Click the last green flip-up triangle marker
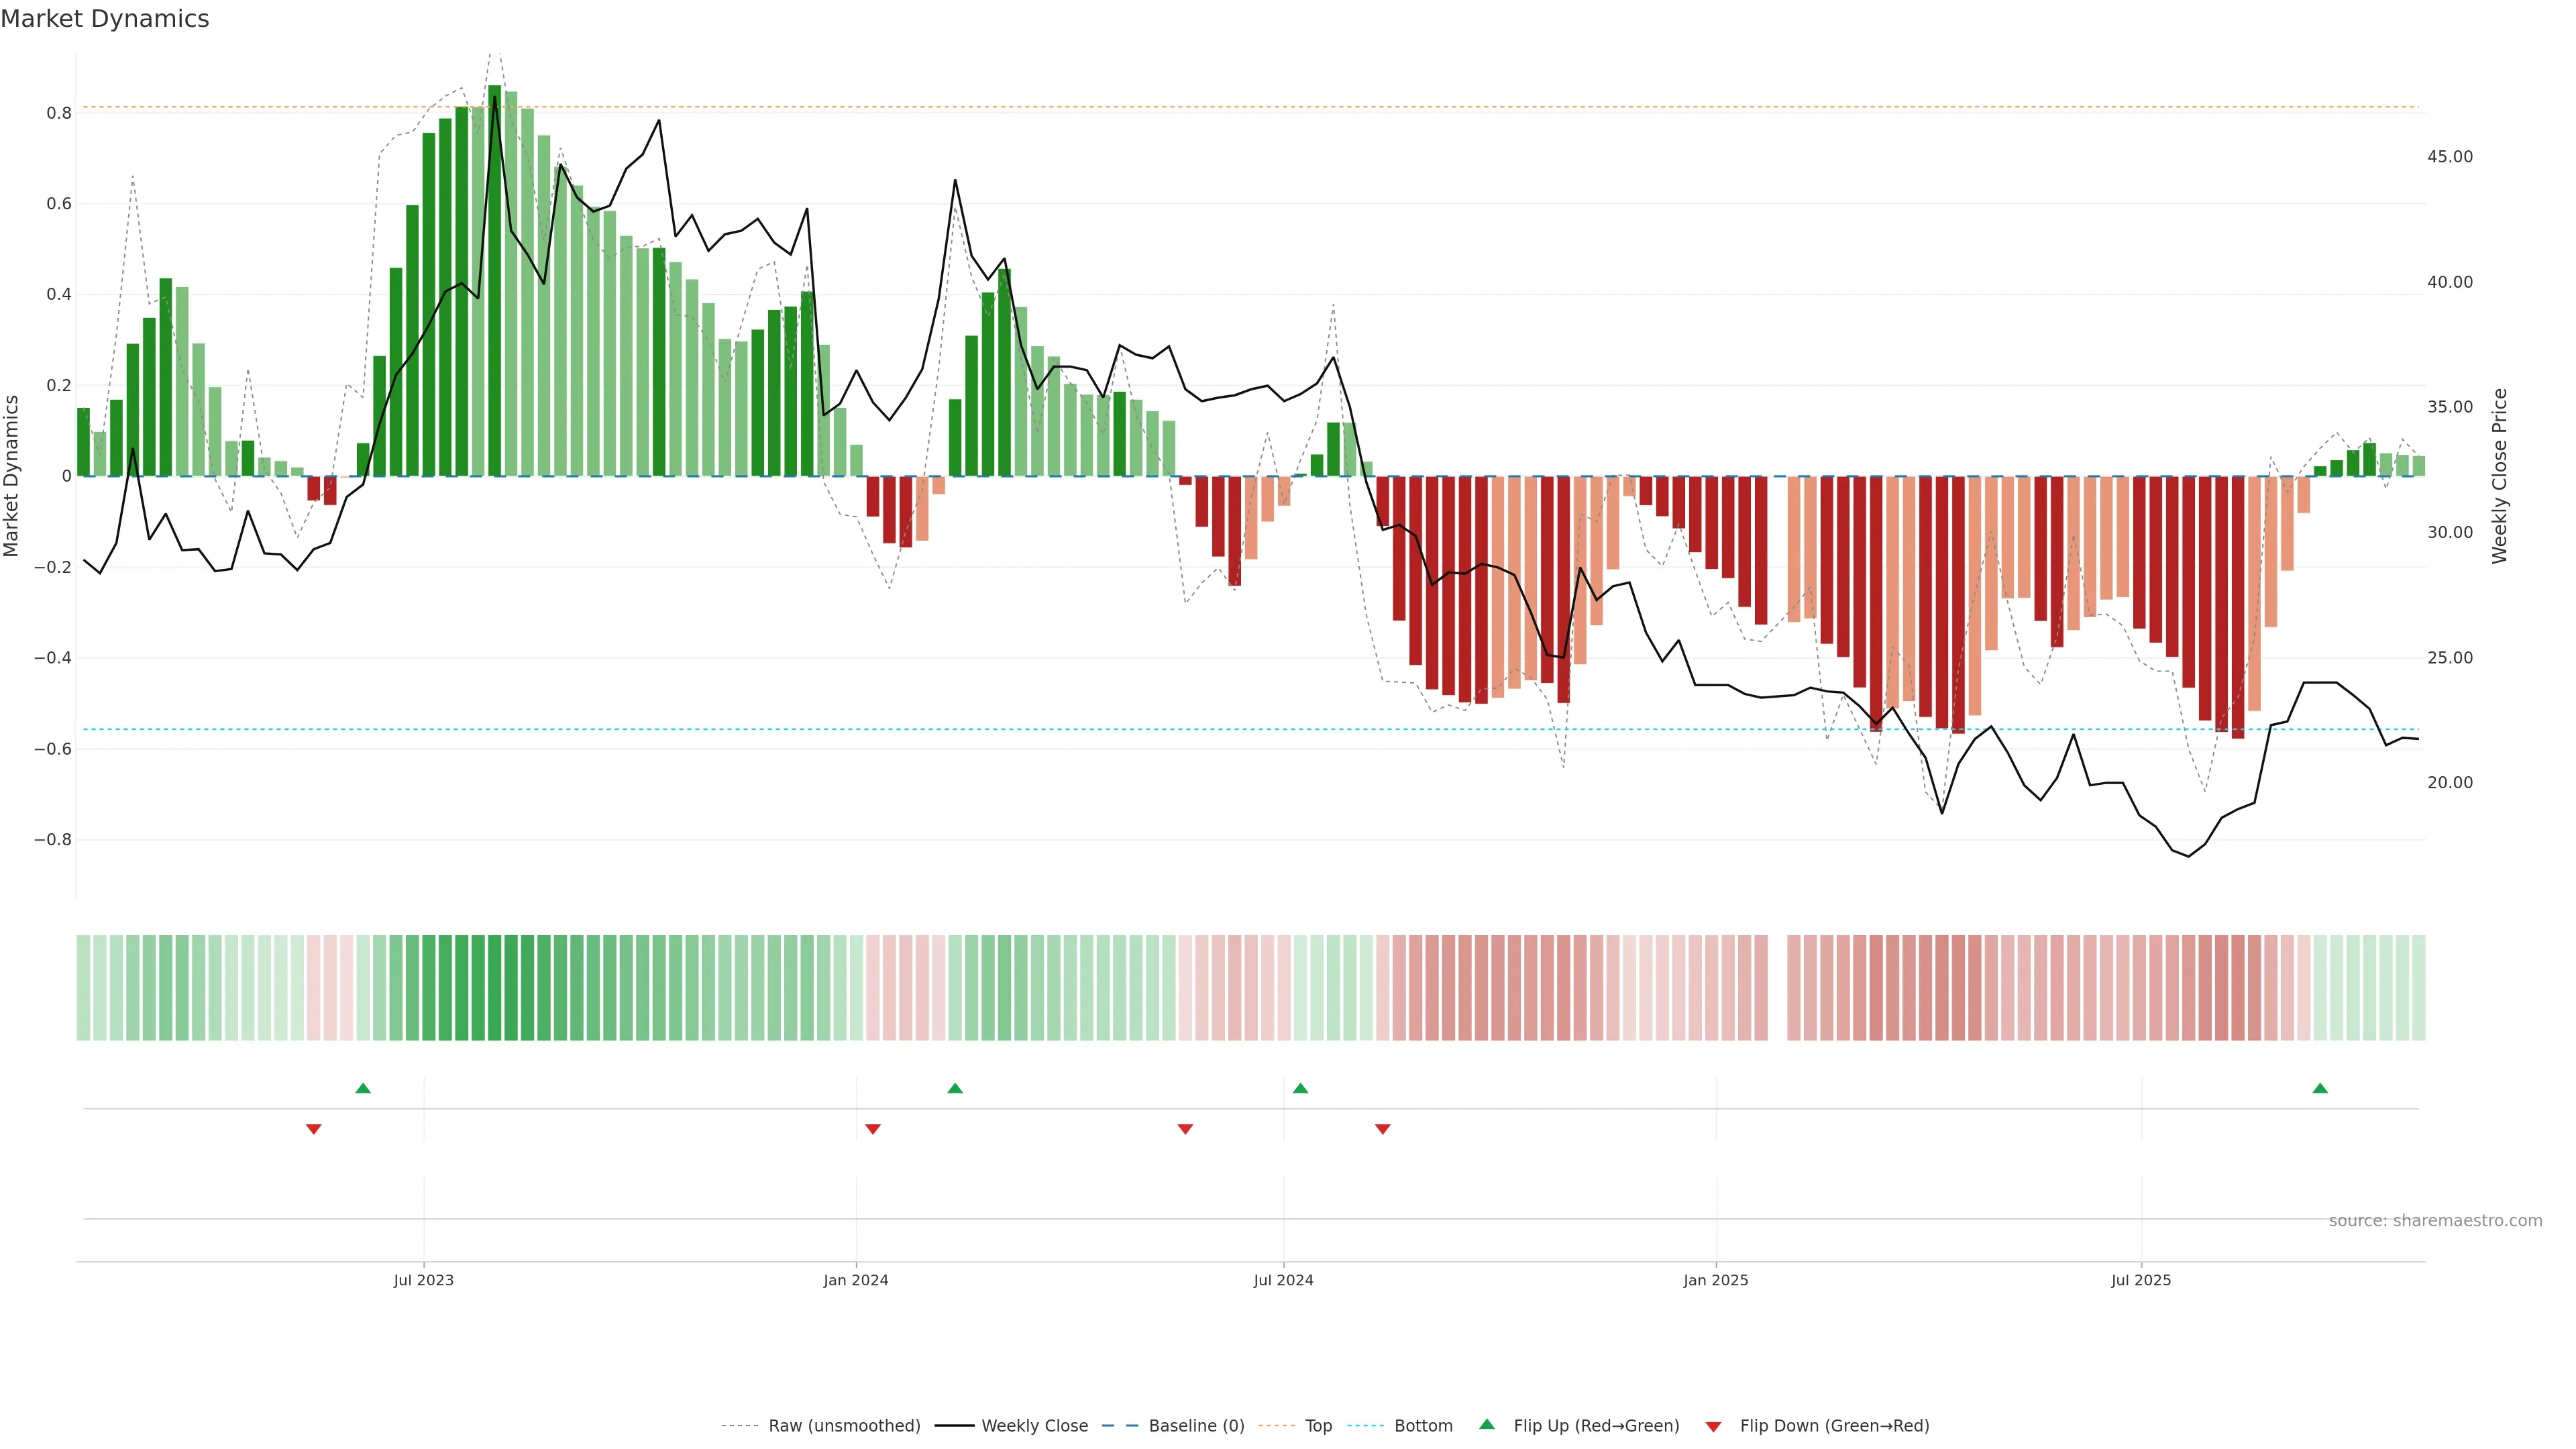Image resolution: width=2576 pixels, height=1449 pixels. coord(2320,1088)
